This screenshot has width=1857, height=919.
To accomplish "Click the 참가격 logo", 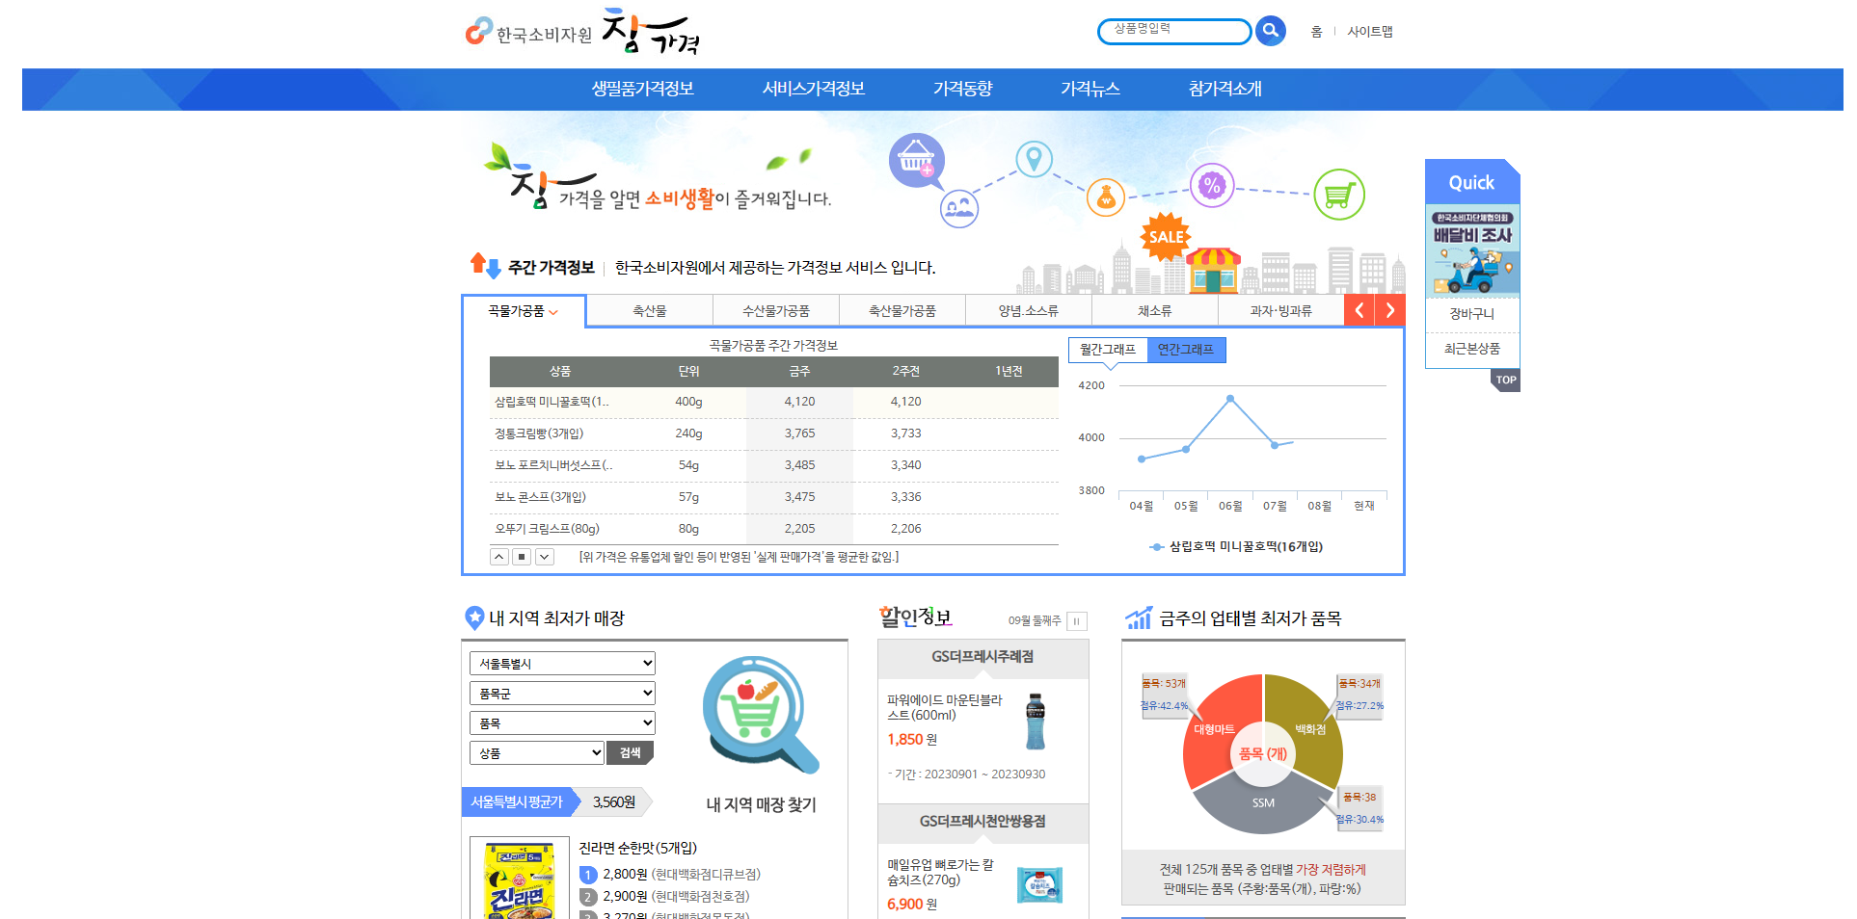I will pos(651,32).
